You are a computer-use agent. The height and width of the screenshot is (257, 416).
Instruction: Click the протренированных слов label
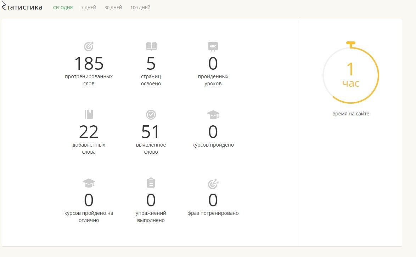click(89, 80)
